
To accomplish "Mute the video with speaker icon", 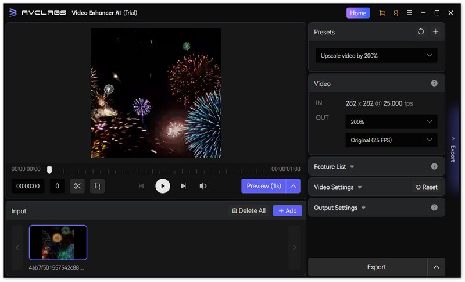I will [x=203, y=186].
